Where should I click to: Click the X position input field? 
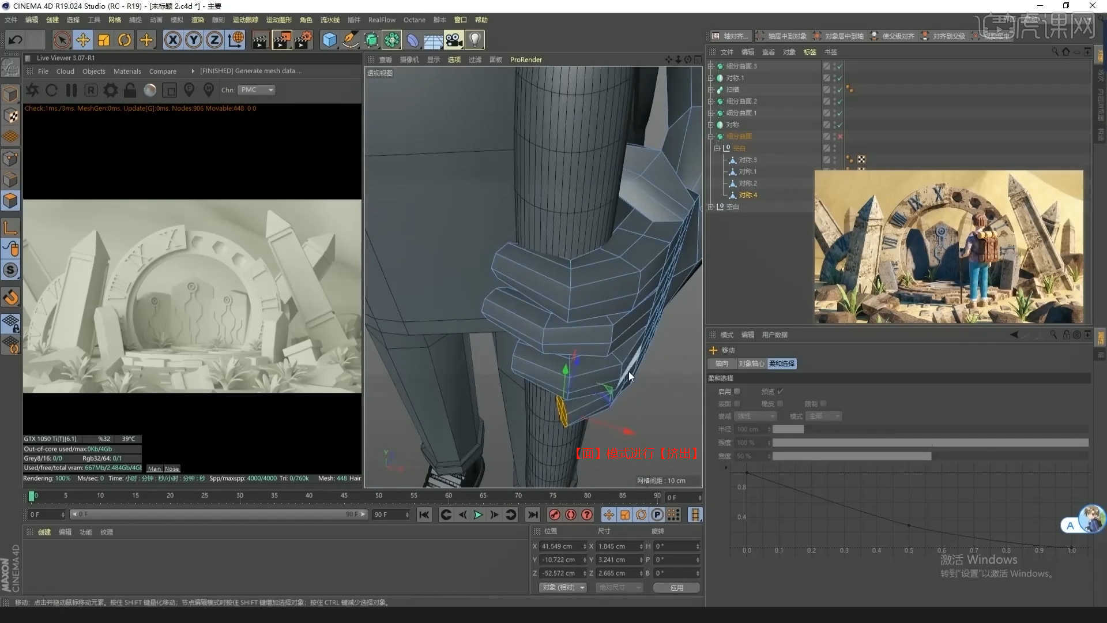point(561,546)
